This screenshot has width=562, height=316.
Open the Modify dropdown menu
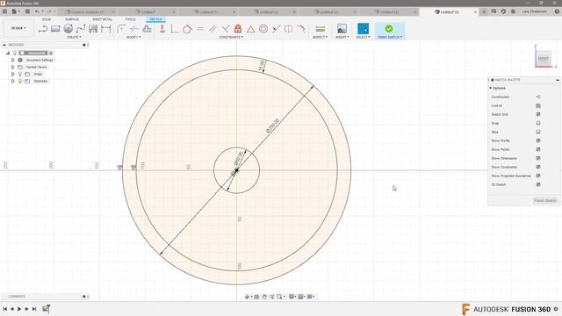coord(133,37)
